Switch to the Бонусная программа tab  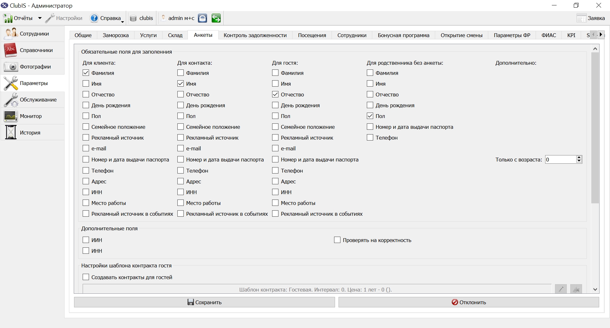tap(403, 35)
